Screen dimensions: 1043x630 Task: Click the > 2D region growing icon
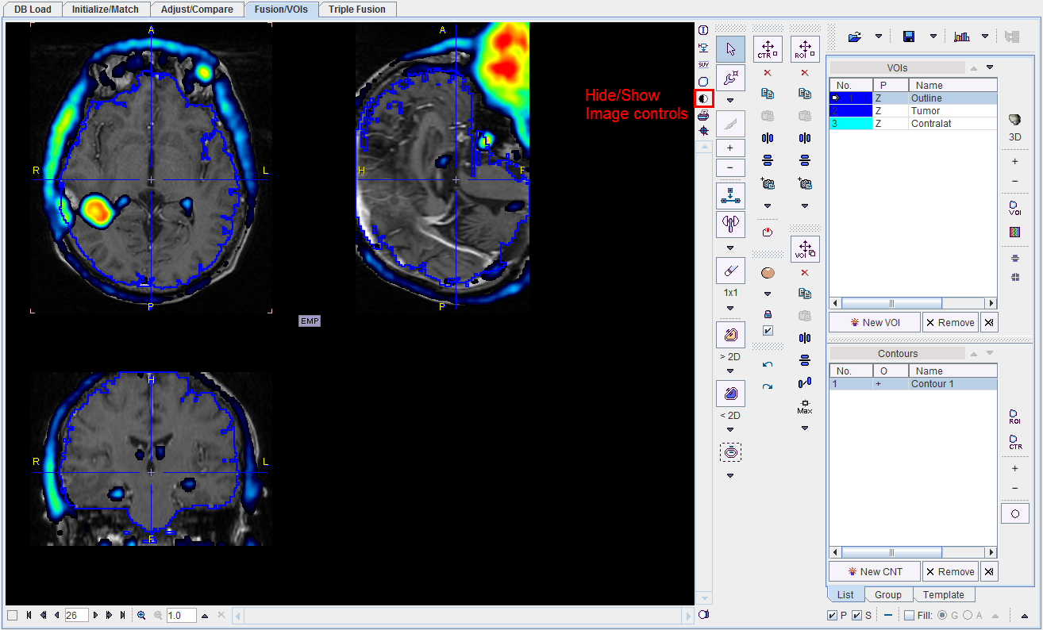pos(730,335)
